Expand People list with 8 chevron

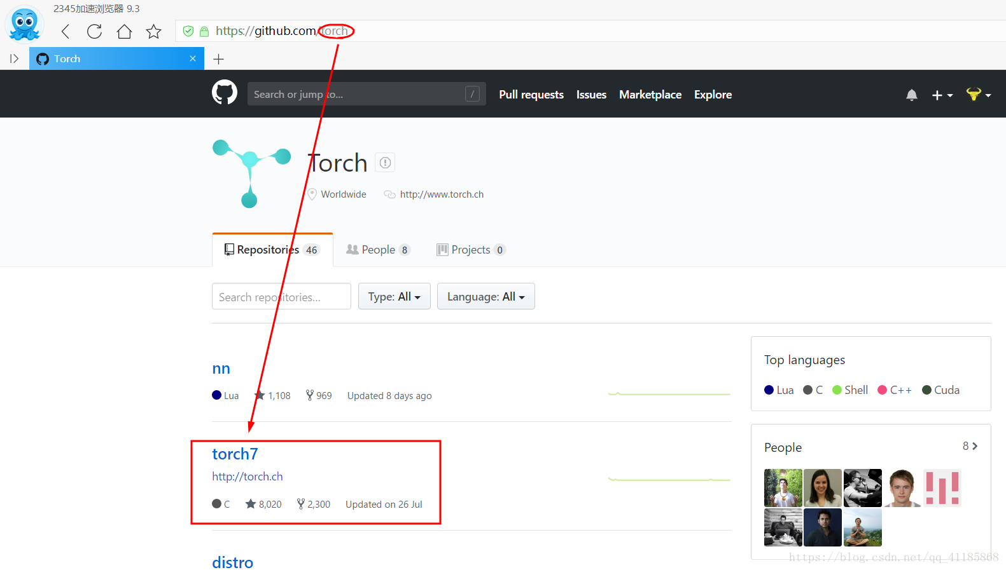point(970,446)
